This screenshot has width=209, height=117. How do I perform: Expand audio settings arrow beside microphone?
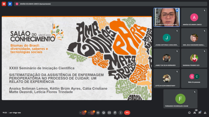(x=80, y=113)
